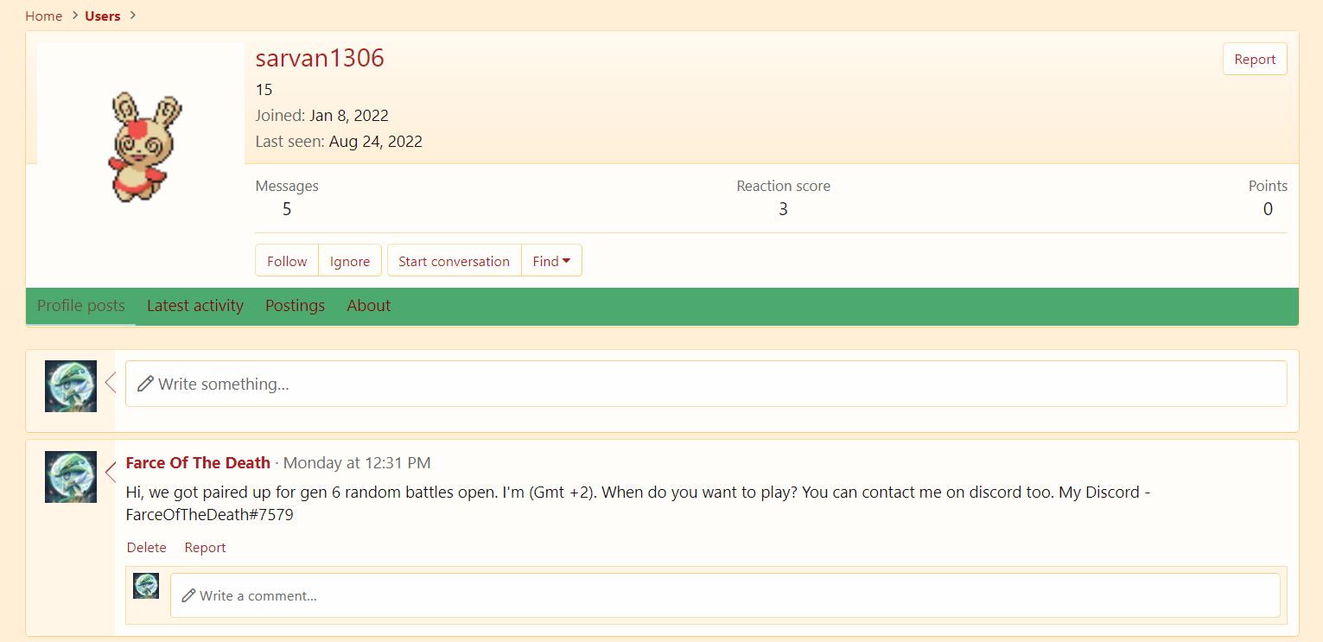Select the Profile posts tab
1323x642 pixels.
click(x=81, y=306)
